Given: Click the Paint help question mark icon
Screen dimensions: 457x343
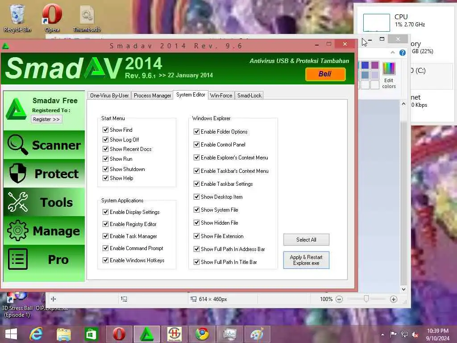Looking at the screenshot, I should click(x=403, y=53).
